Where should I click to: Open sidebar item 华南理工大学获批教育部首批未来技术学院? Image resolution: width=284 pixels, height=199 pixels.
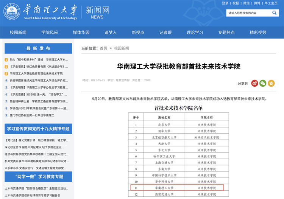click(x=36, y=73)
